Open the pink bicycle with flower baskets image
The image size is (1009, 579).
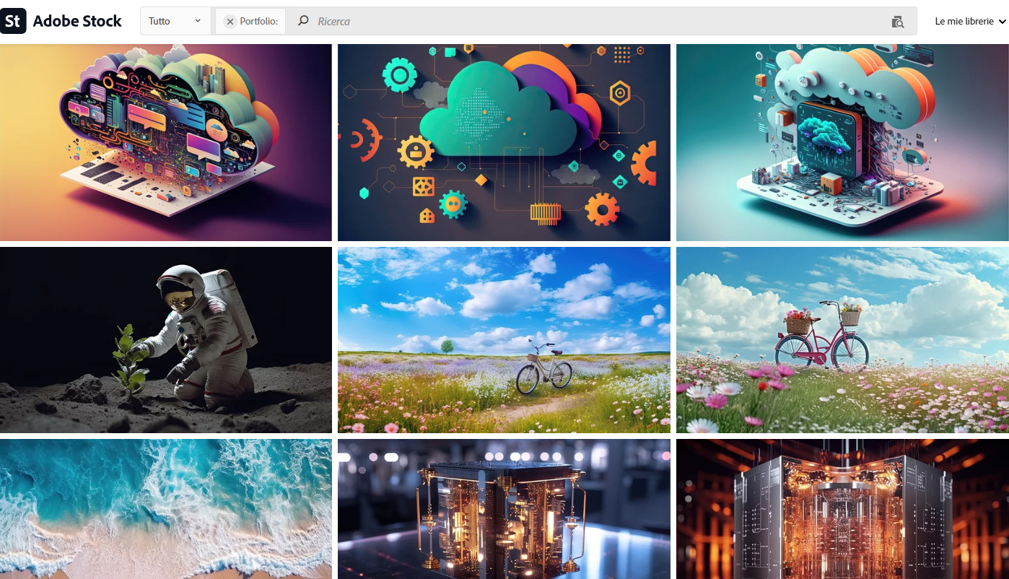pyautogui.click(x=842, y=340)
